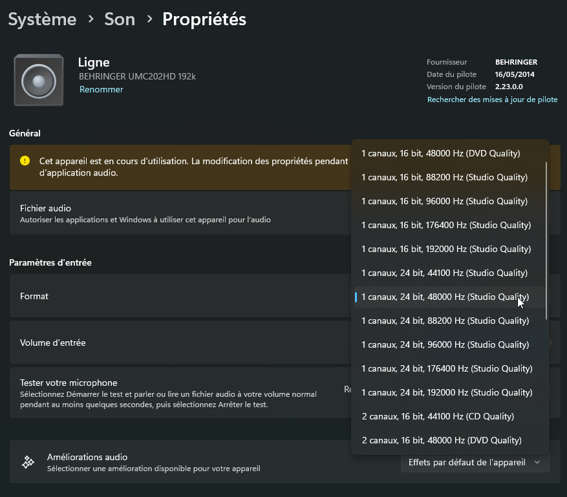Go to Système in breadcrumb
The width and height of the screenshot is (567, 497).
(x=42, y=19)
